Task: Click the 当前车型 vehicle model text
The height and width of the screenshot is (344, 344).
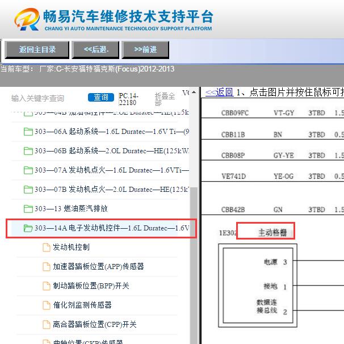Action: (87, 69)
